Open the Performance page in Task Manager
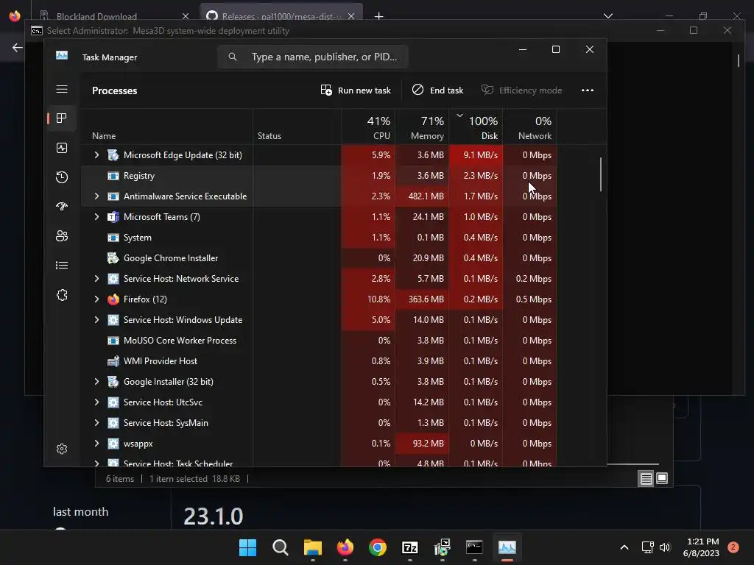 click(x=62, y=148)
